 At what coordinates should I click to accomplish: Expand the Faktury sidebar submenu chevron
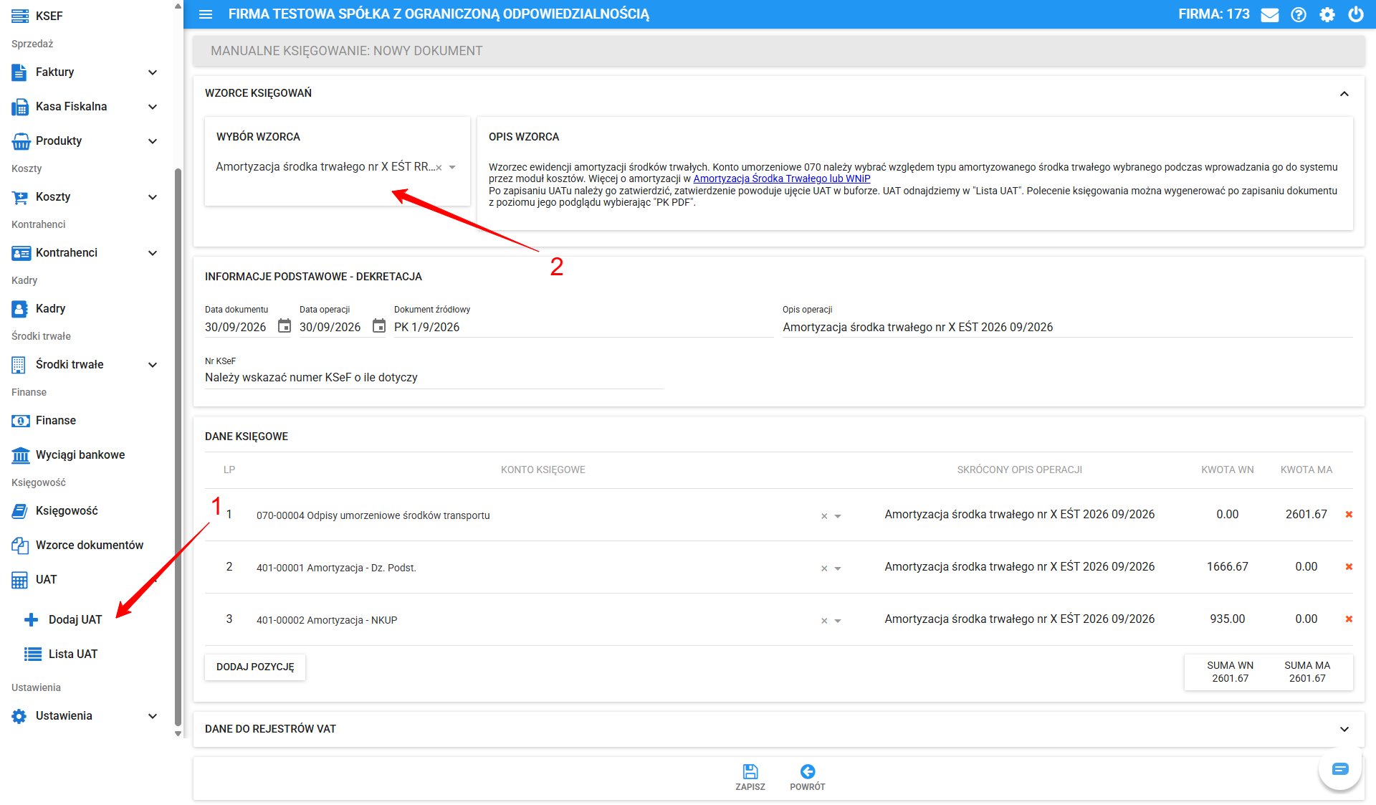point(153,72)
